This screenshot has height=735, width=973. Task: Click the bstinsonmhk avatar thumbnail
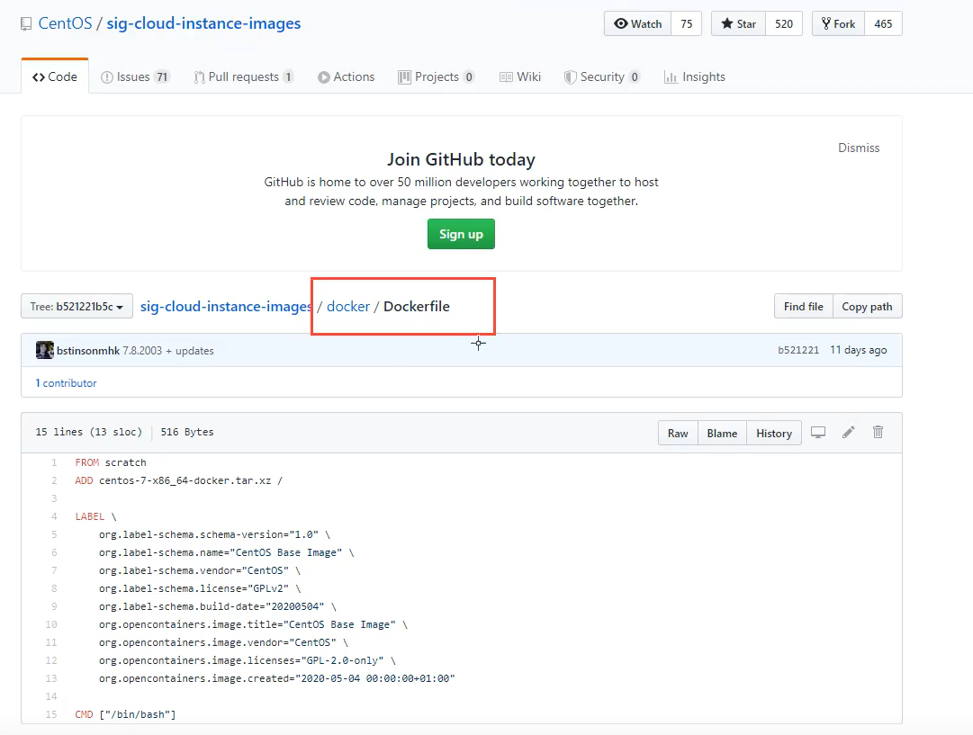tap(45, 350)
